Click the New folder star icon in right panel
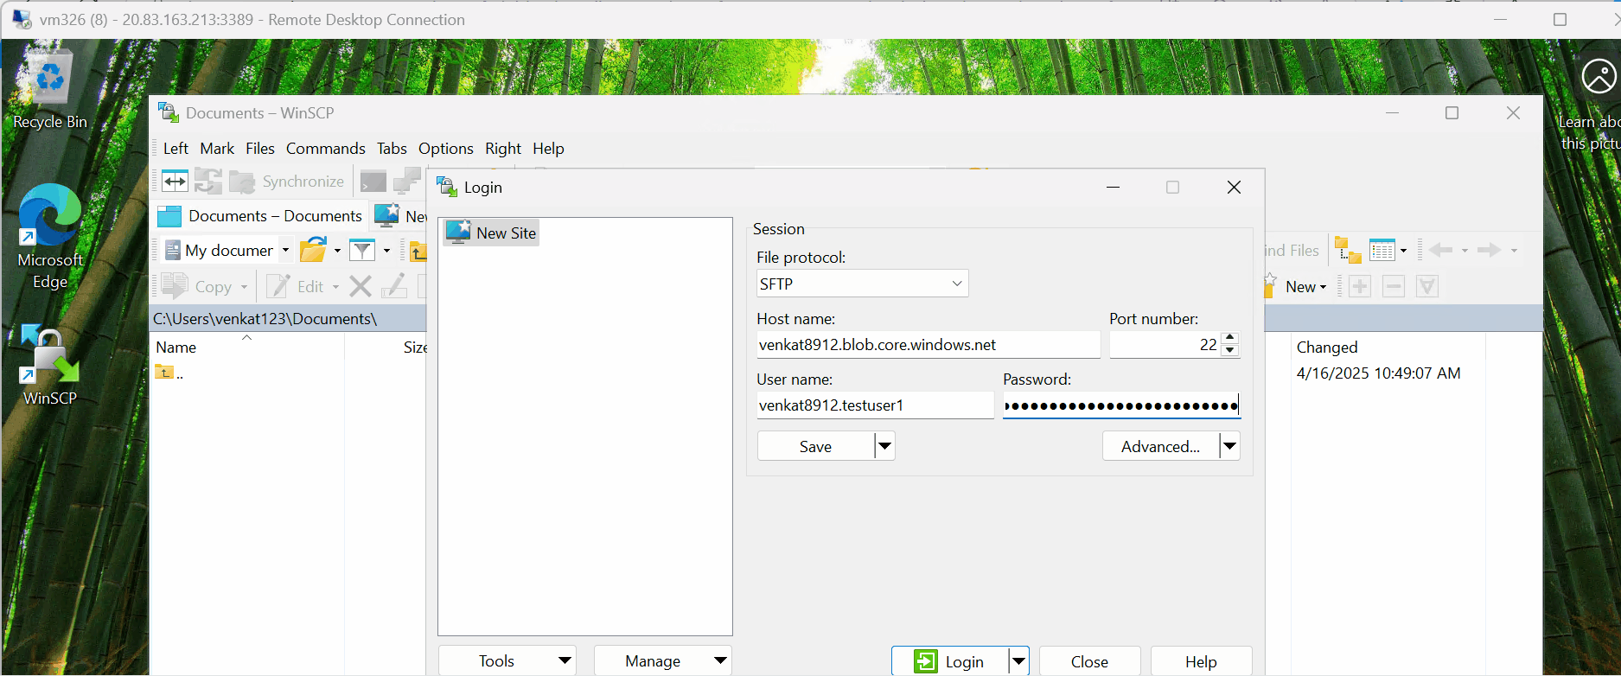 1269,286
